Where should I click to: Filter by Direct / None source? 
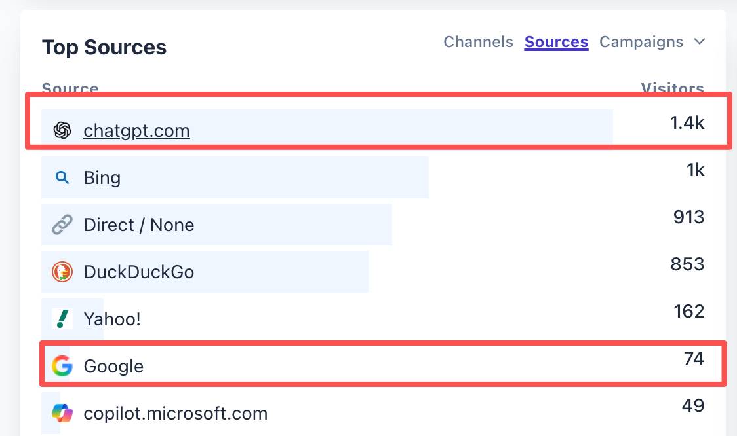click(x=138, y=225)
